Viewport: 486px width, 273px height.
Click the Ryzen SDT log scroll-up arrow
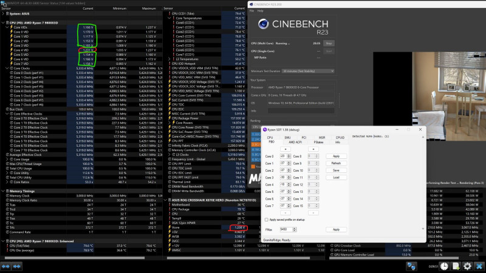[x=423, y=137]
